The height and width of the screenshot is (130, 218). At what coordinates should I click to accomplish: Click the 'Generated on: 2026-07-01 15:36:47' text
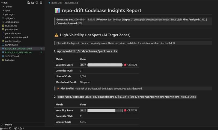(x=76, y=20)
